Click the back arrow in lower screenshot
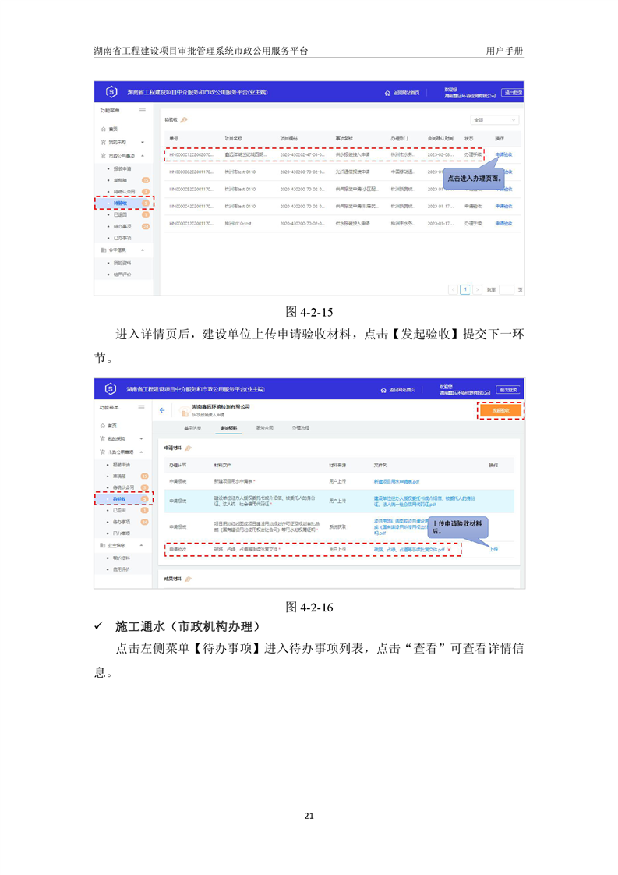This screenshot has height=875, width=618. tap(162, 410)
